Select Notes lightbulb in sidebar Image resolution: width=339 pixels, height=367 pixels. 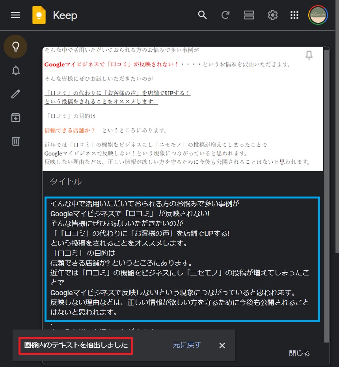(15, 47)
